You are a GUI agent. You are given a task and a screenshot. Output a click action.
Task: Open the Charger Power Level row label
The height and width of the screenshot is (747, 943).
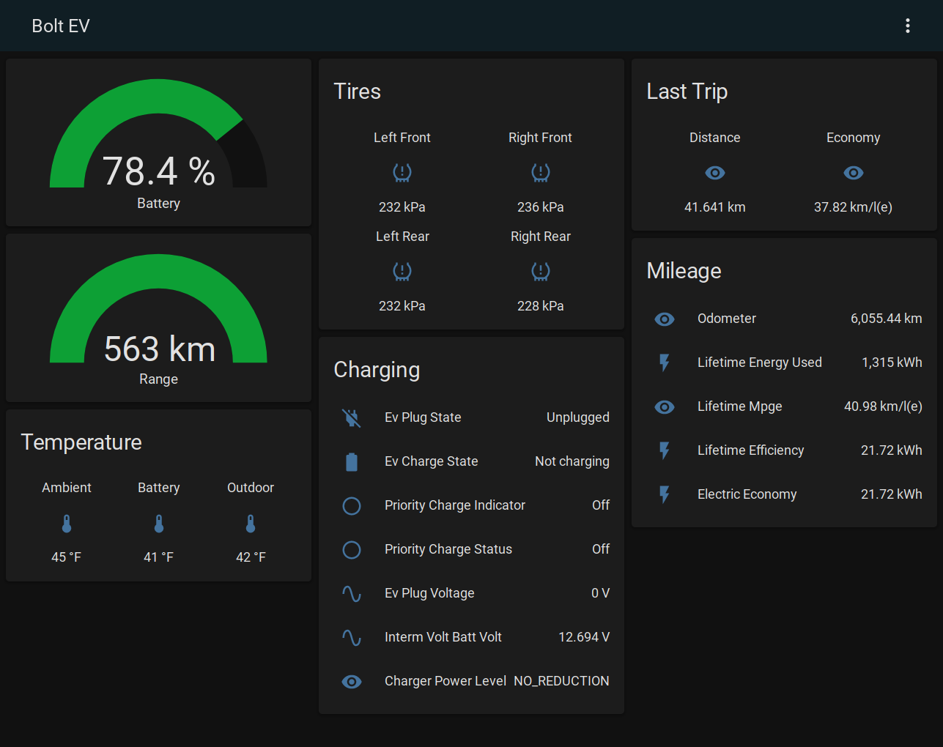pyautogui.click(x=445, y=681)
